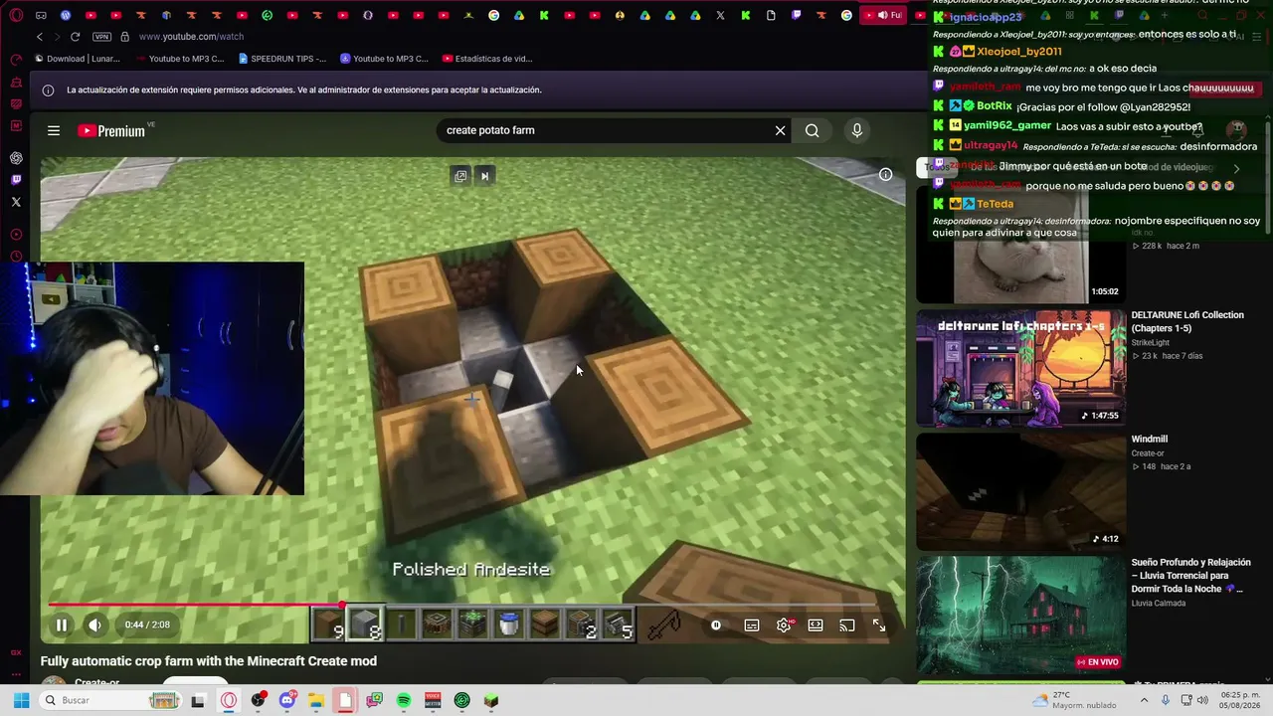Turn on subtitles in the player
The image size is (1273, 716).
[x=752, y=626]
